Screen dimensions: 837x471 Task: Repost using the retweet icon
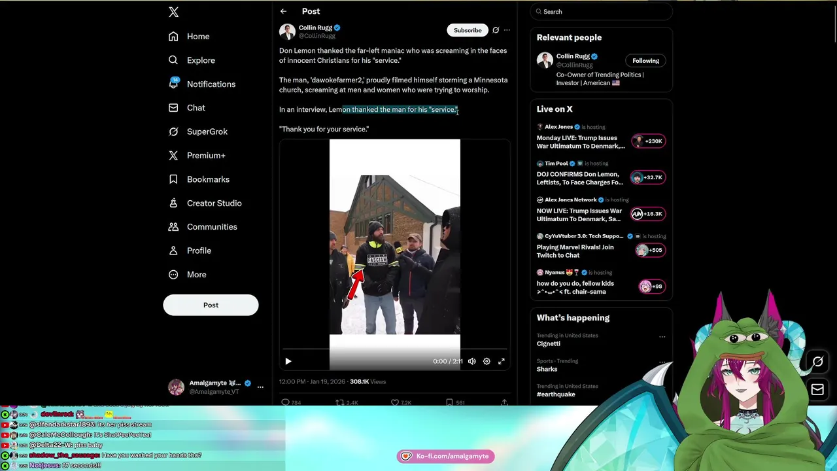(x=340, y=402)
